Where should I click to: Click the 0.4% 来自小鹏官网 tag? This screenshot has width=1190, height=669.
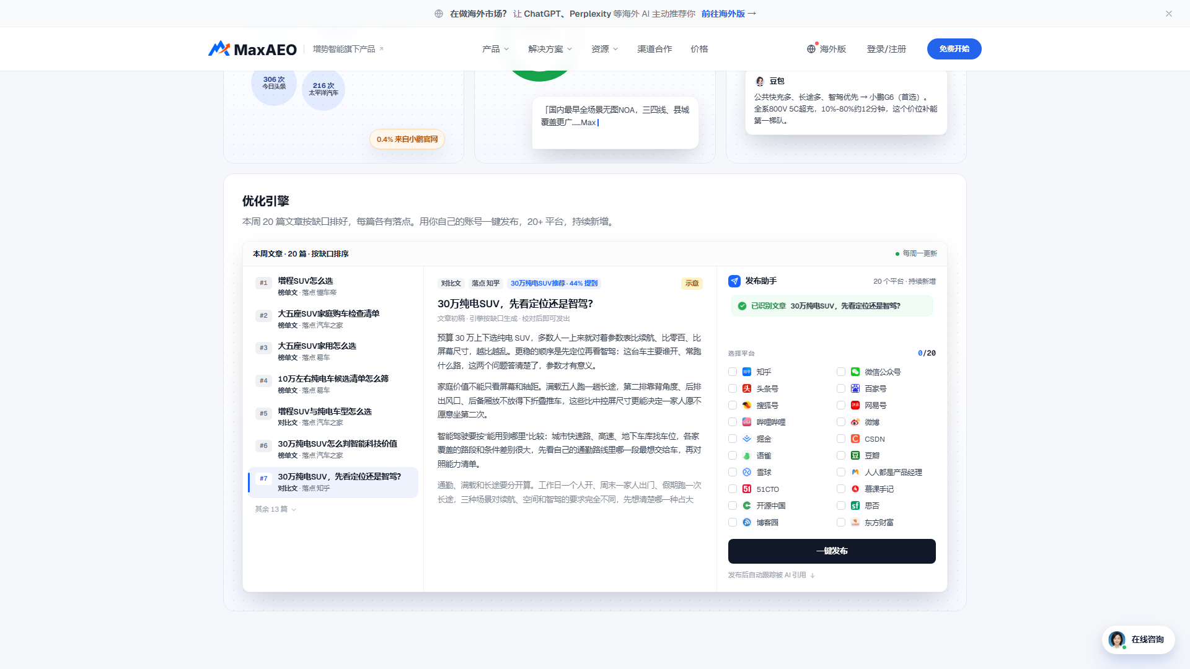407,139
